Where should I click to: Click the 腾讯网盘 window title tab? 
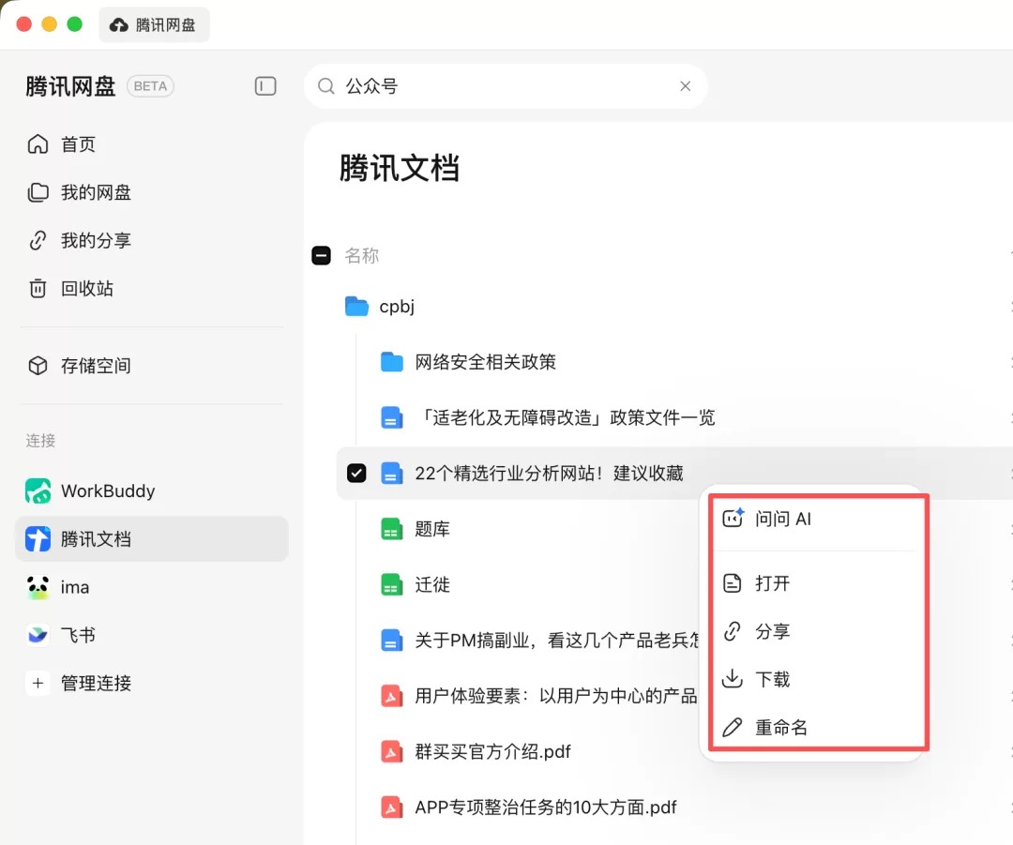tap(154, 24)
